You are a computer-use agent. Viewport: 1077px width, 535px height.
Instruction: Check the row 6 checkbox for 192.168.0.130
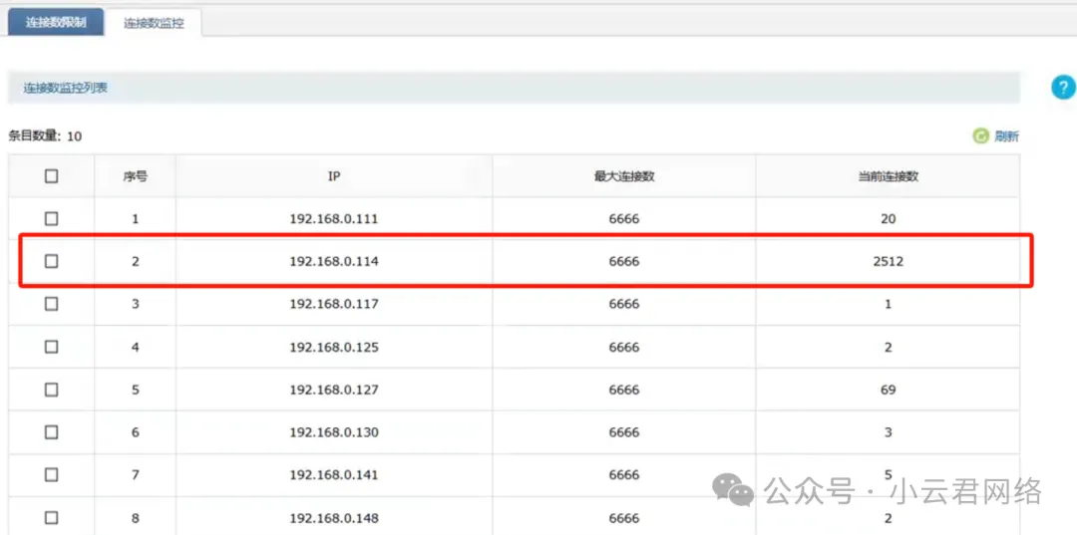point(52,432)
